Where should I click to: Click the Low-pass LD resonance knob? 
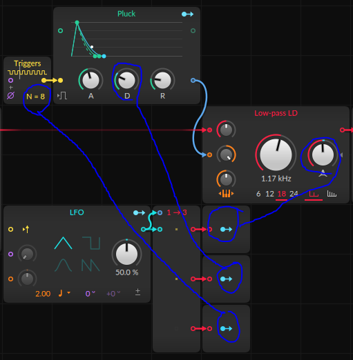pyautogui.click(x=323, y=154)
